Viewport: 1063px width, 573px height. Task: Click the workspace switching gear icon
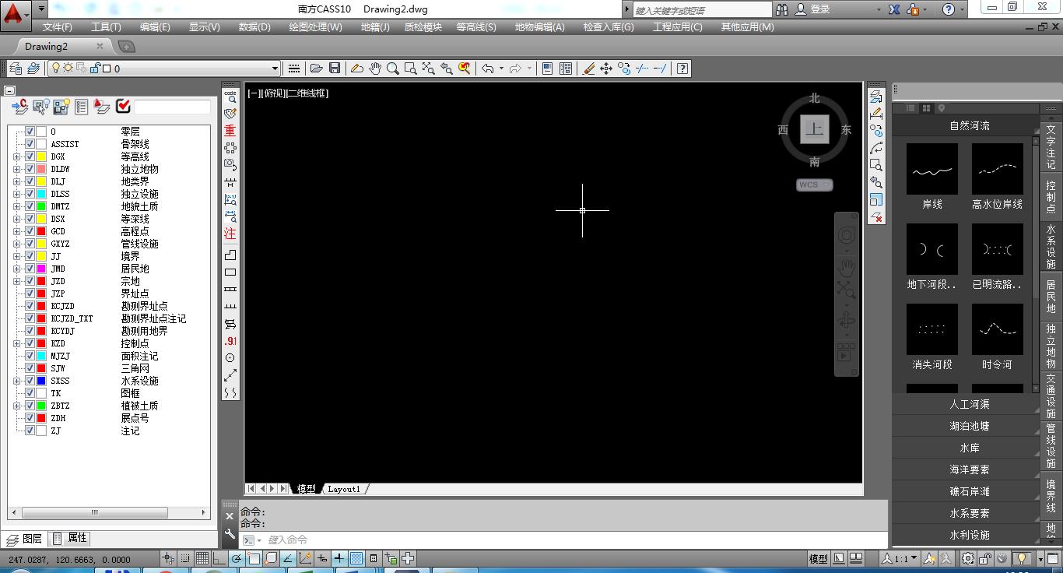point(967,558)
